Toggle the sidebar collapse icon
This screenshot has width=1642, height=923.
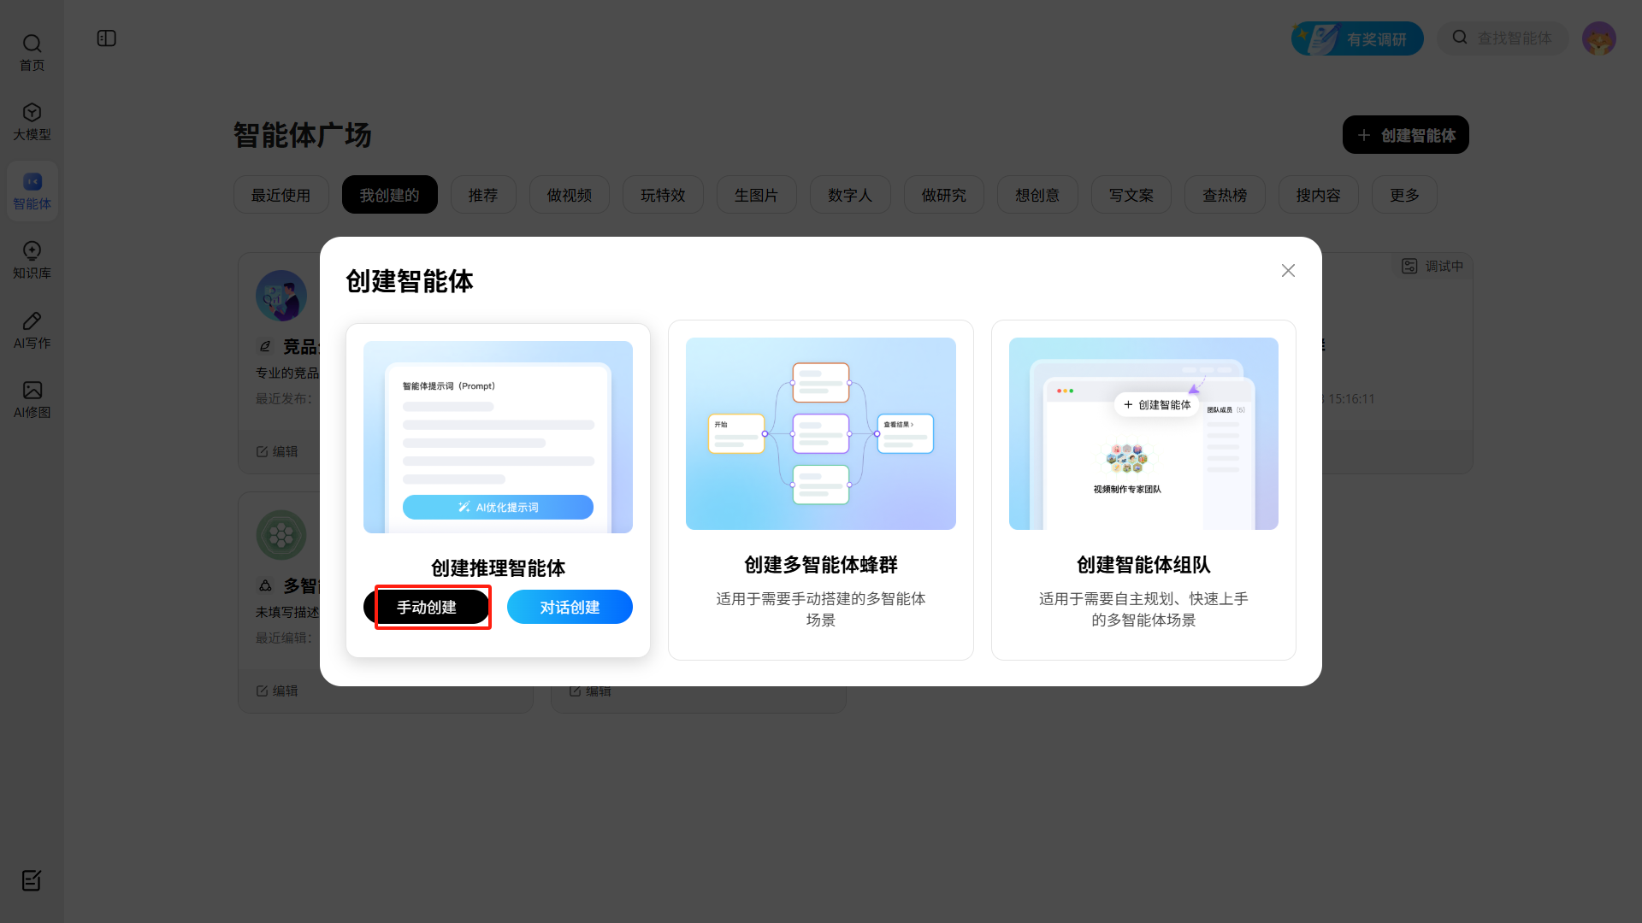point(107,38)
